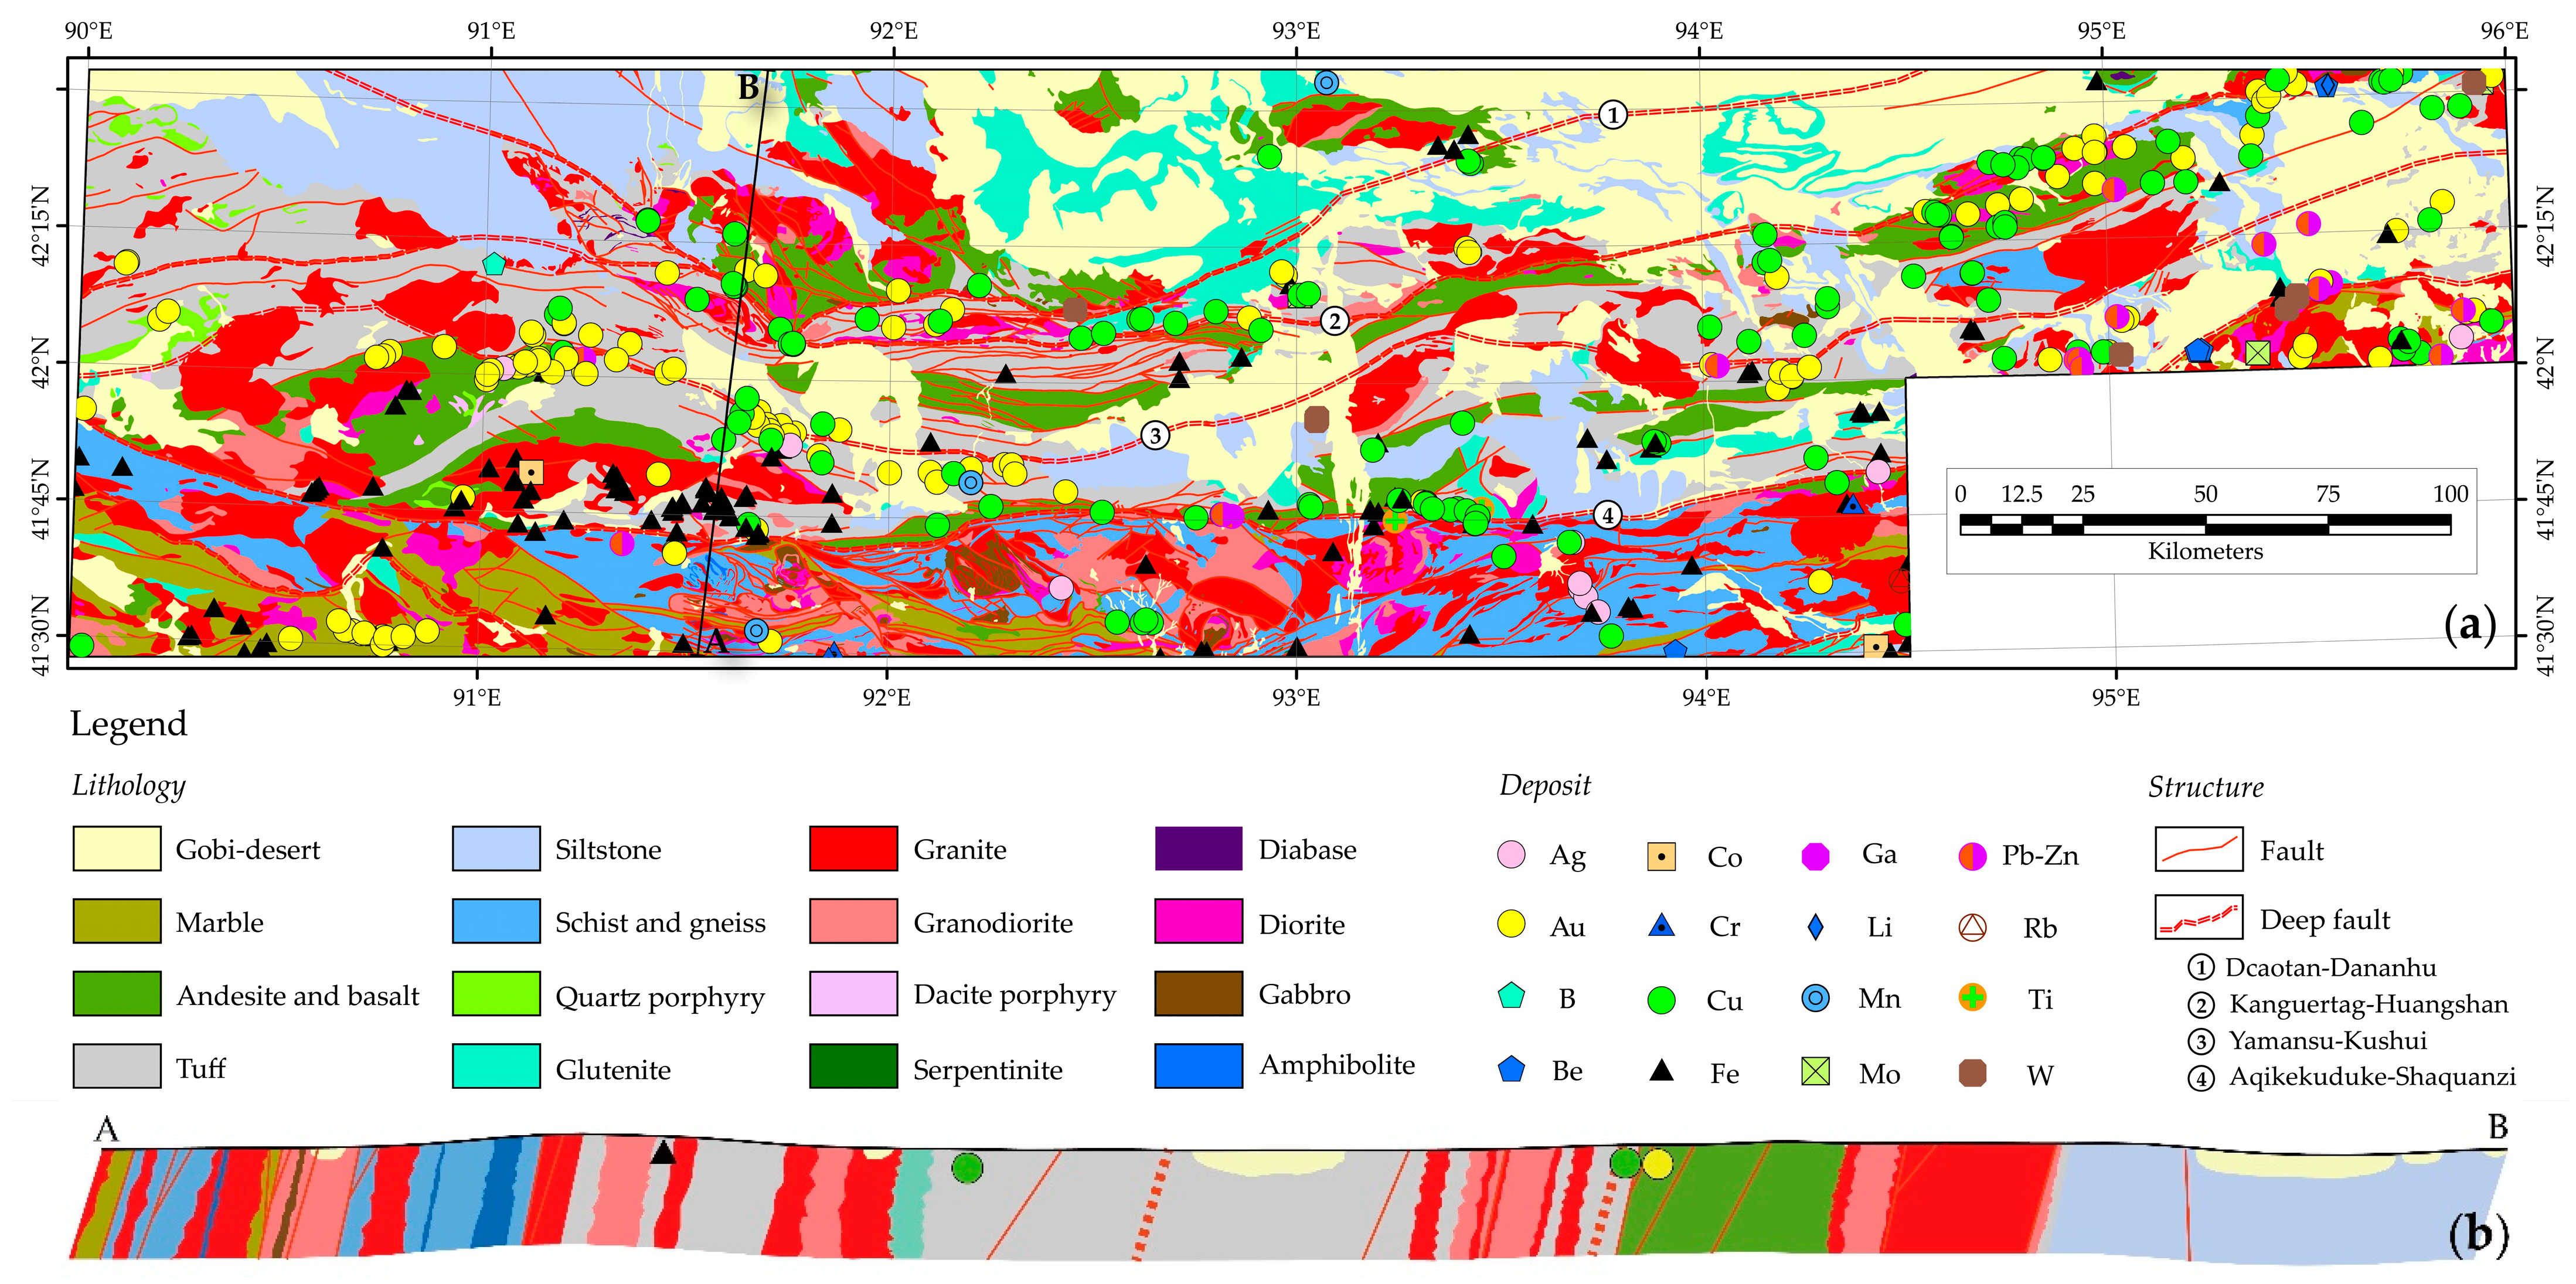2576x1284 pixels.
Task: Click the Mn concentric circle legend icon
Action: pyautogui.click(x=1815, y=998)
